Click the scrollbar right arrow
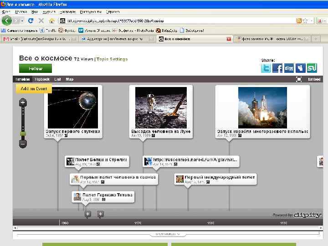This screenshot has width=328, height=246. pyautogui.click(x=321, y=228)
